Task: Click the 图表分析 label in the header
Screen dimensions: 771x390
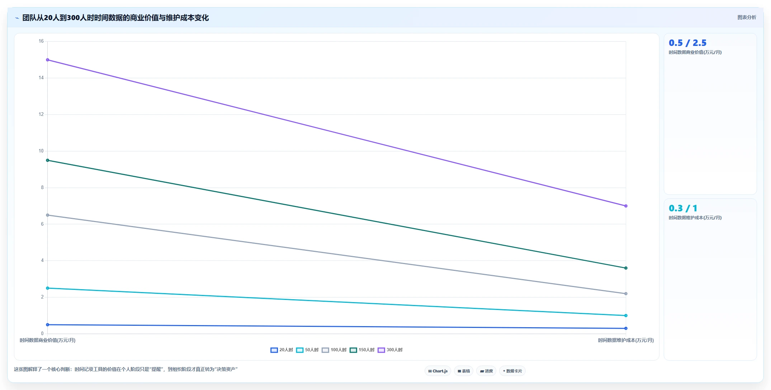Action: pyautogui.click(x=747, y=17)
